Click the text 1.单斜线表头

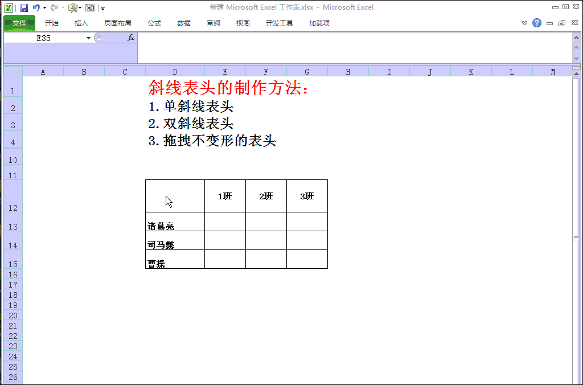pos(191,107)
